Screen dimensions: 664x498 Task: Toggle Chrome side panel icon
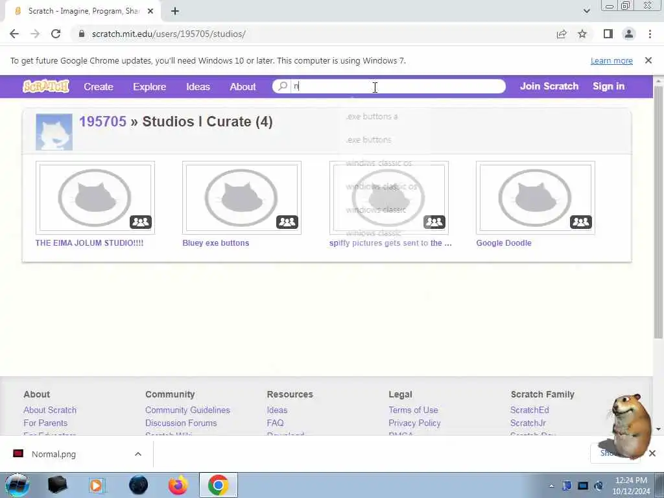[608, 34]
